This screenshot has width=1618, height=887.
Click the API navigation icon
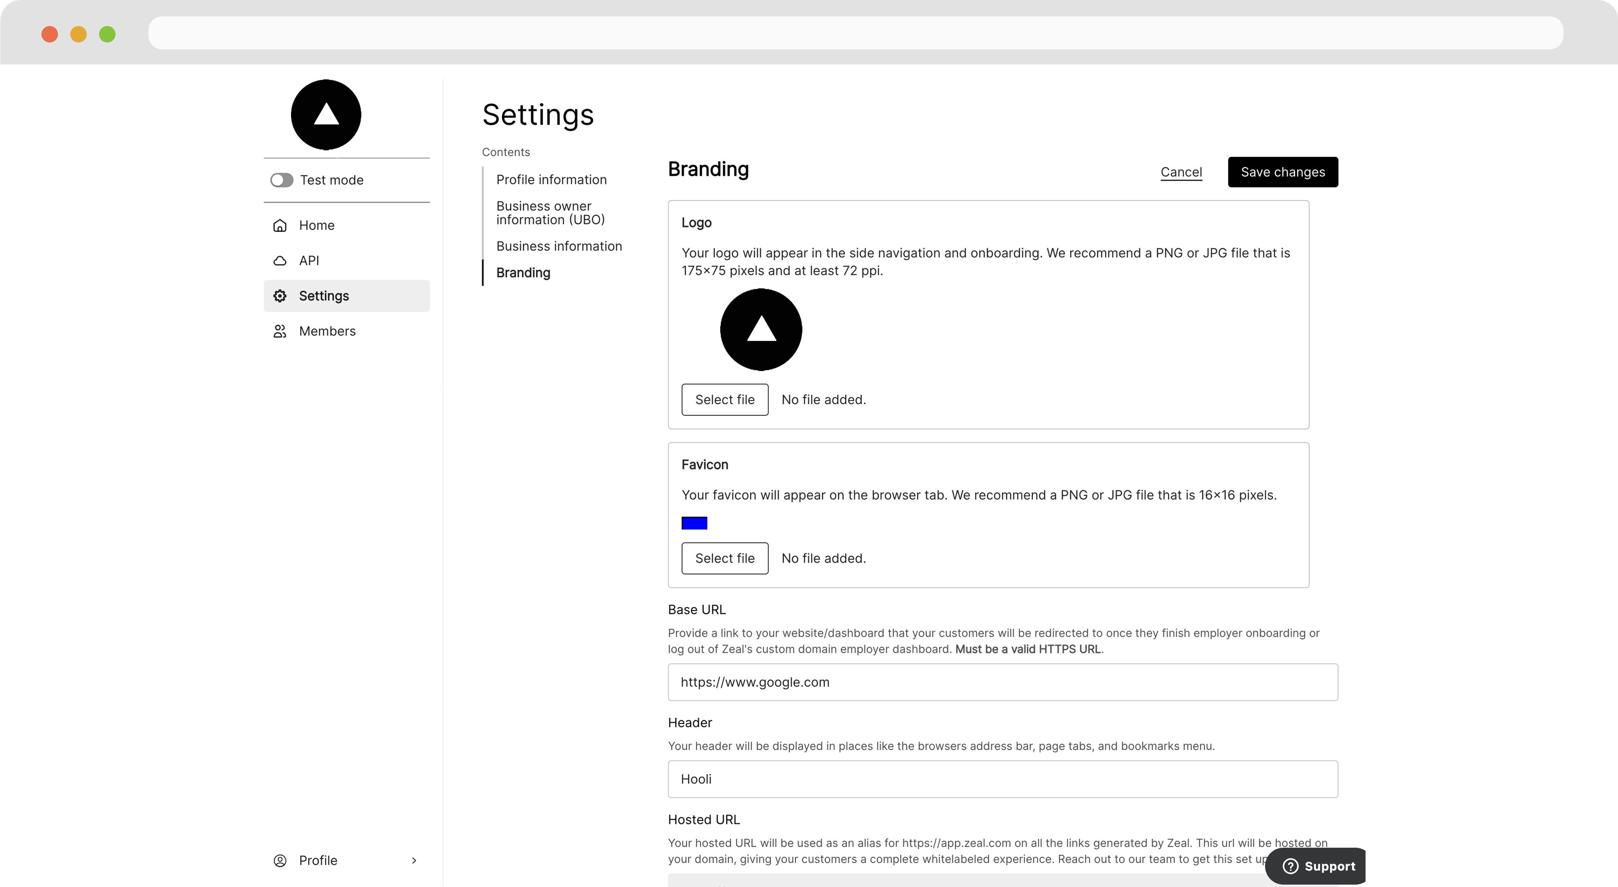[x=281, y=260]
